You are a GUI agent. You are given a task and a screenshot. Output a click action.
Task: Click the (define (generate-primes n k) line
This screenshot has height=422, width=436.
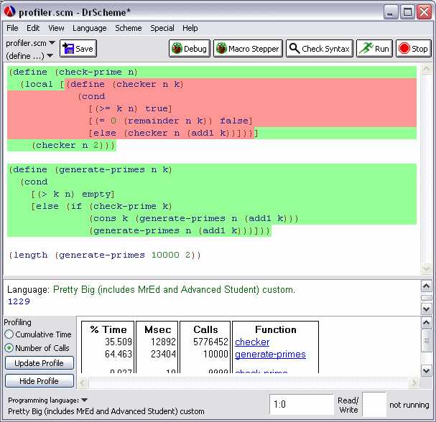(91, 170)
